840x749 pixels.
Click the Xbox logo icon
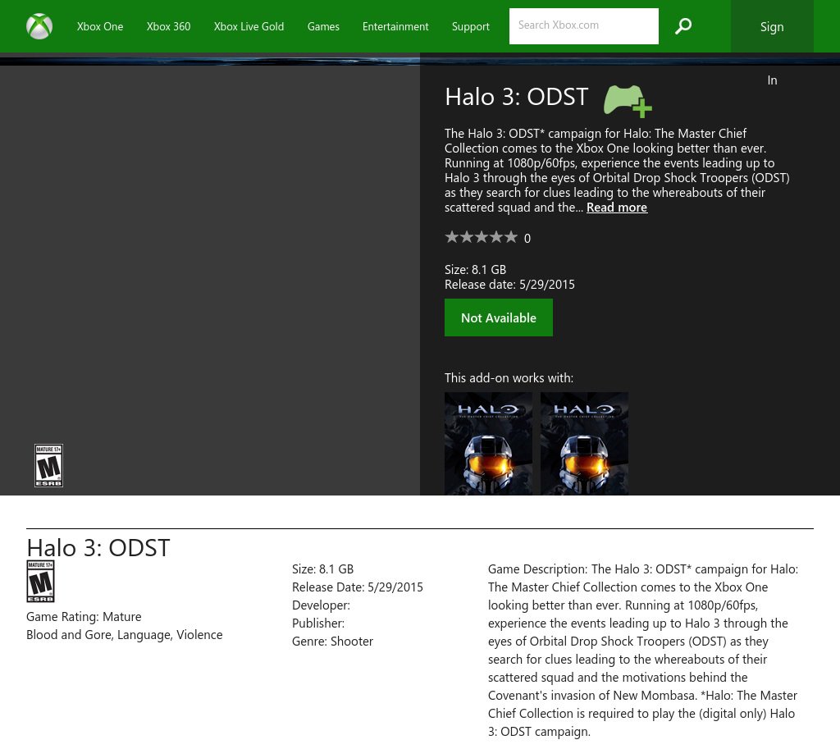point(39,26)
